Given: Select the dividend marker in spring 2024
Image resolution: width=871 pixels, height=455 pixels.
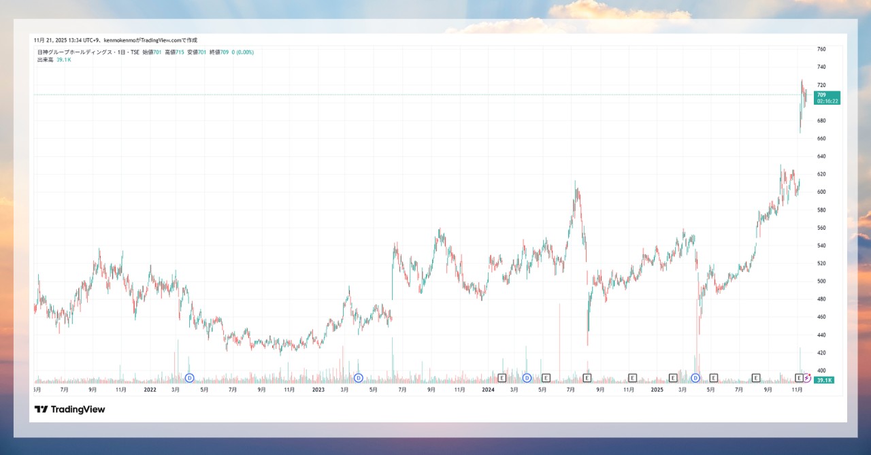Looking at the screenshot, I should click(x=527, y=377).
